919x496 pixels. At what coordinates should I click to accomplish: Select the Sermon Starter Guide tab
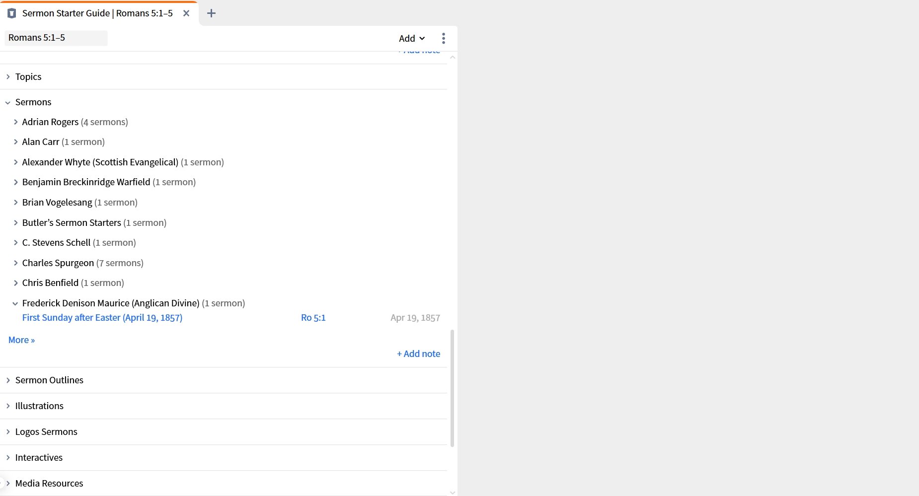(x=97, y=13)
